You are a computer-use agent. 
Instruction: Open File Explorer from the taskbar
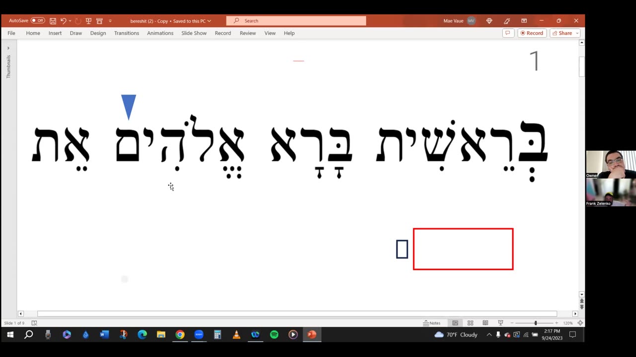(161, 335)
